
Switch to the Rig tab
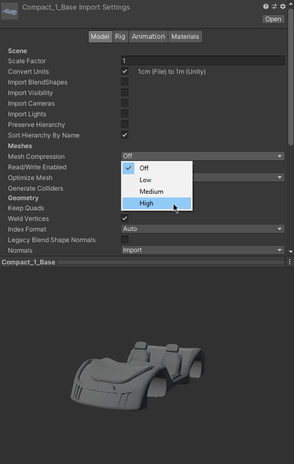120,37
